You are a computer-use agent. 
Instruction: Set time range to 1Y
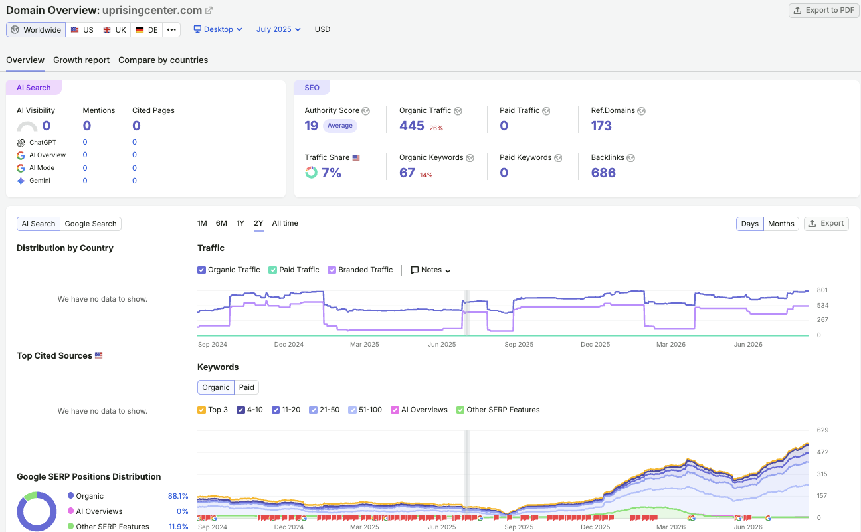coord(240,224)
